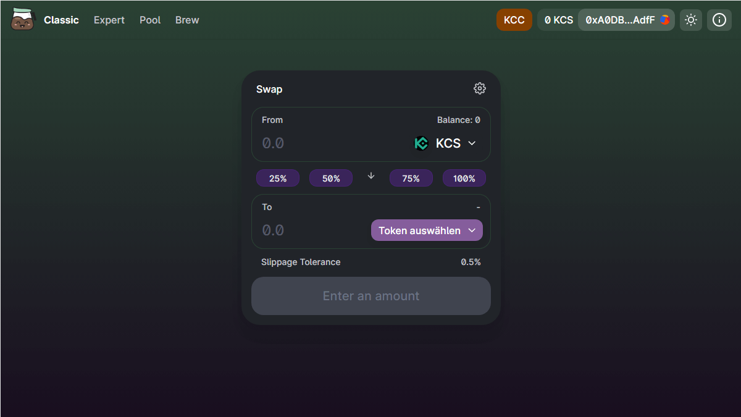741x417 pixels.
Task: Open the Pool page
Action: (x=150, y=20)
